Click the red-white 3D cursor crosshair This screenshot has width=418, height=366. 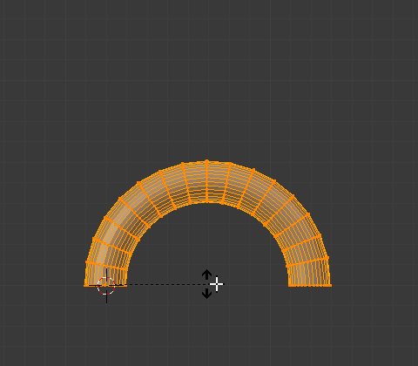click(x=106, y=286)
